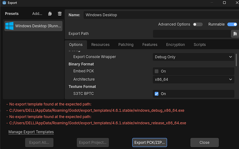
Task: Select the Windows Desktop (Runnable) preset
Action: click(x=33, y=26)
